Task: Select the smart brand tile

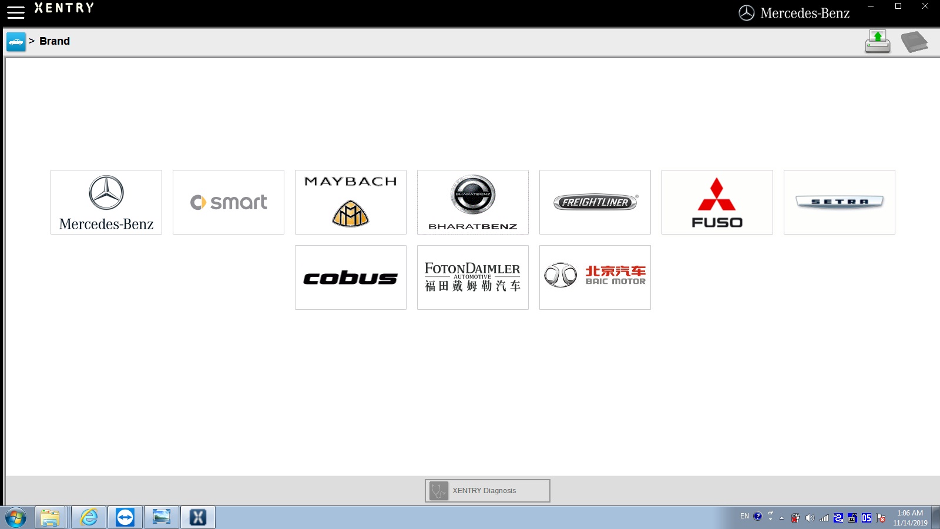Action: point(229,202)
